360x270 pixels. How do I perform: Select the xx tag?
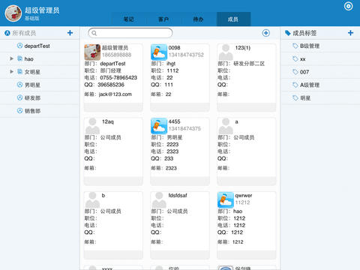[320, 59]
